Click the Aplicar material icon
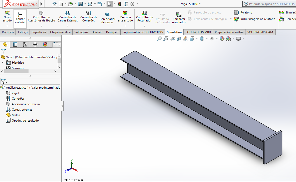The image size is (296, 182). click(x=20, y=14)
